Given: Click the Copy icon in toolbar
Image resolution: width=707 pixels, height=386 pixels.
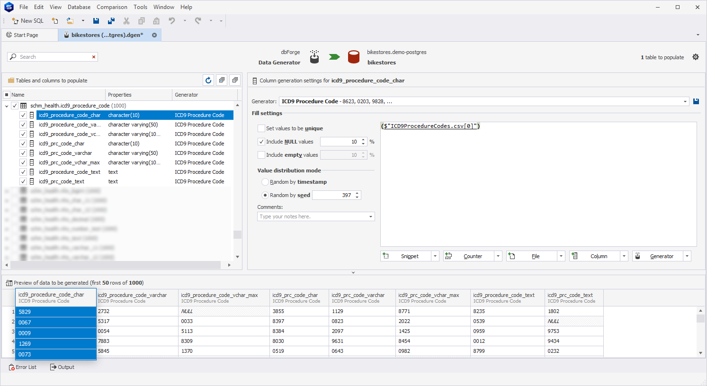Looking at the screenshot, I should click(141, 21).
